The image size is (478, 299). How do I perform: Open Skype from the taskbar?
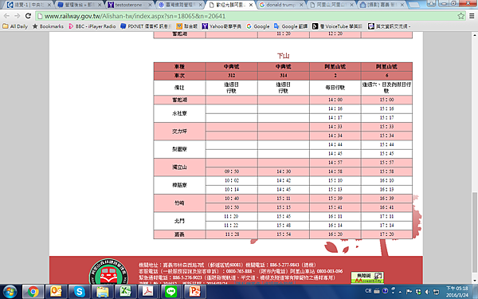(79, 292)
